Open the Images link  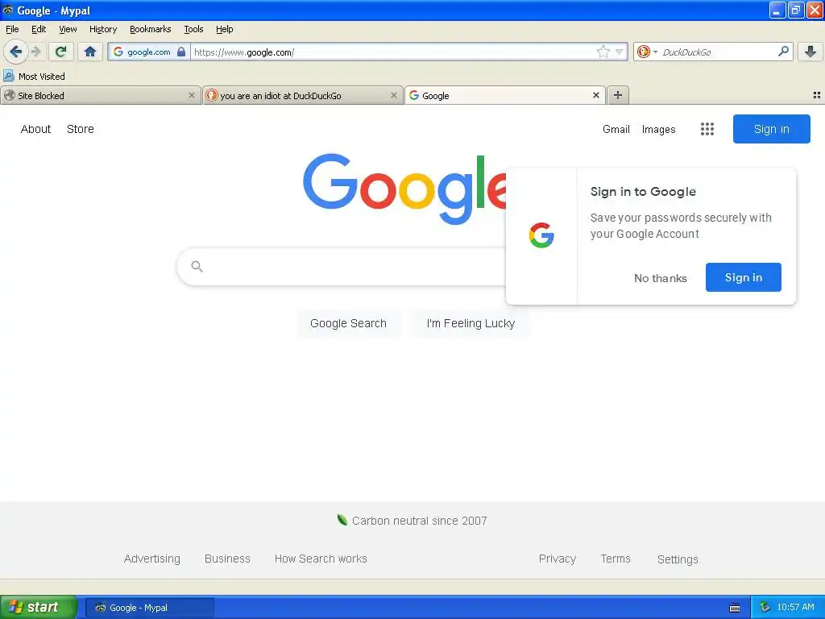click(659, 129)
